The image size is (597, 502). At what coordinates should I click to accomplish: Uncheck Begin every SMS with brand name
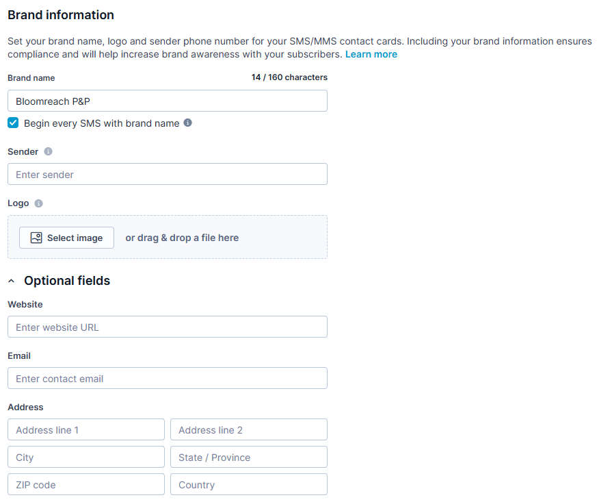[13, 123]
